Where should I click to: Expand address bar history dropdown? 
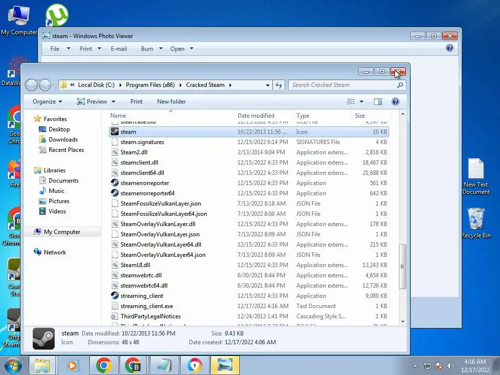(268, 85)
